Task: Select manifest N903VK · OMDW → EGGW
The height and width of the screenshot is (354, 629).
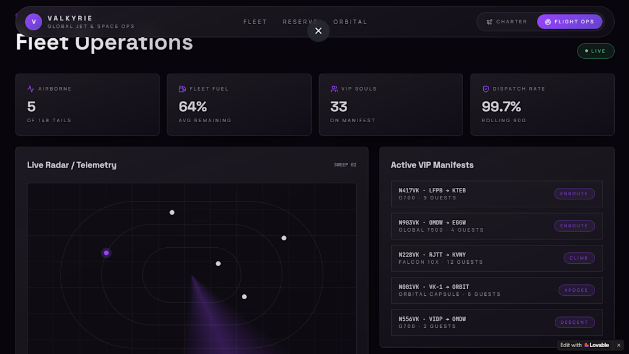Action: point(496,226)
